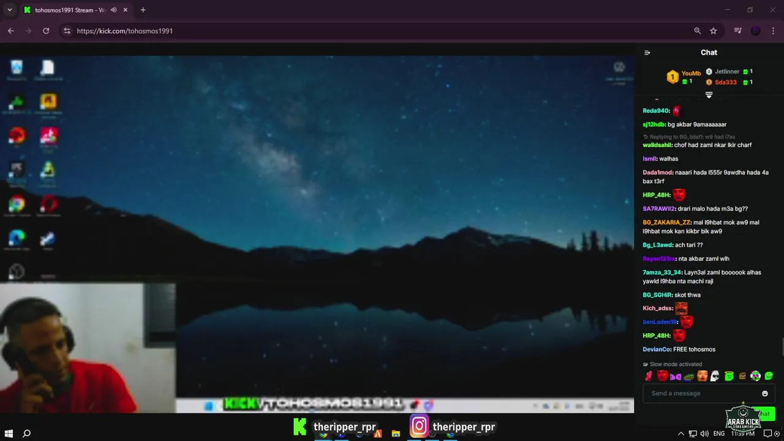
Task: Insert the green halo face emote
Action: click(729, 376)
